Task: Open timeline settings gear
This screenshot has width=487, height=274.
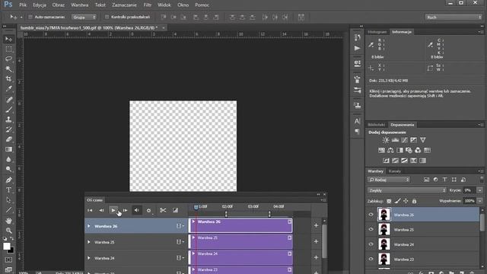Action: coord(149,210)
